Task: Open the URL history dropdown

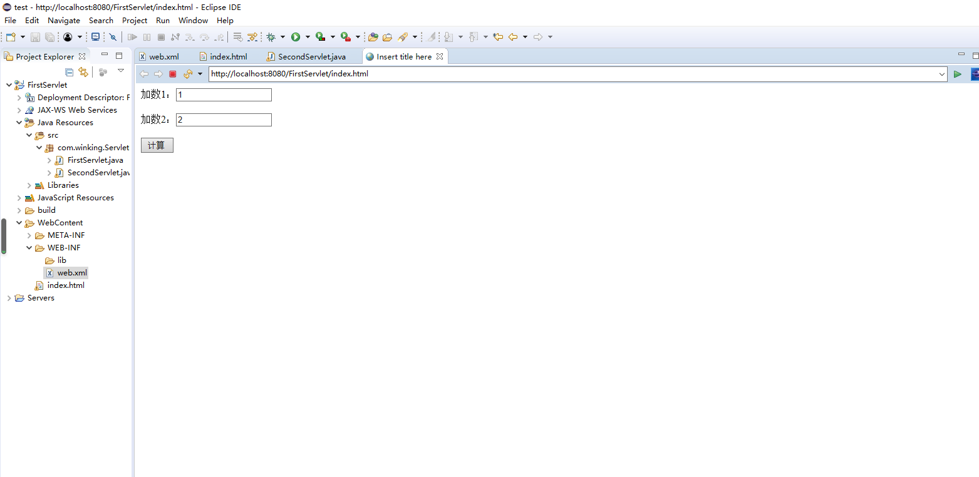Action: pos(942,74)
